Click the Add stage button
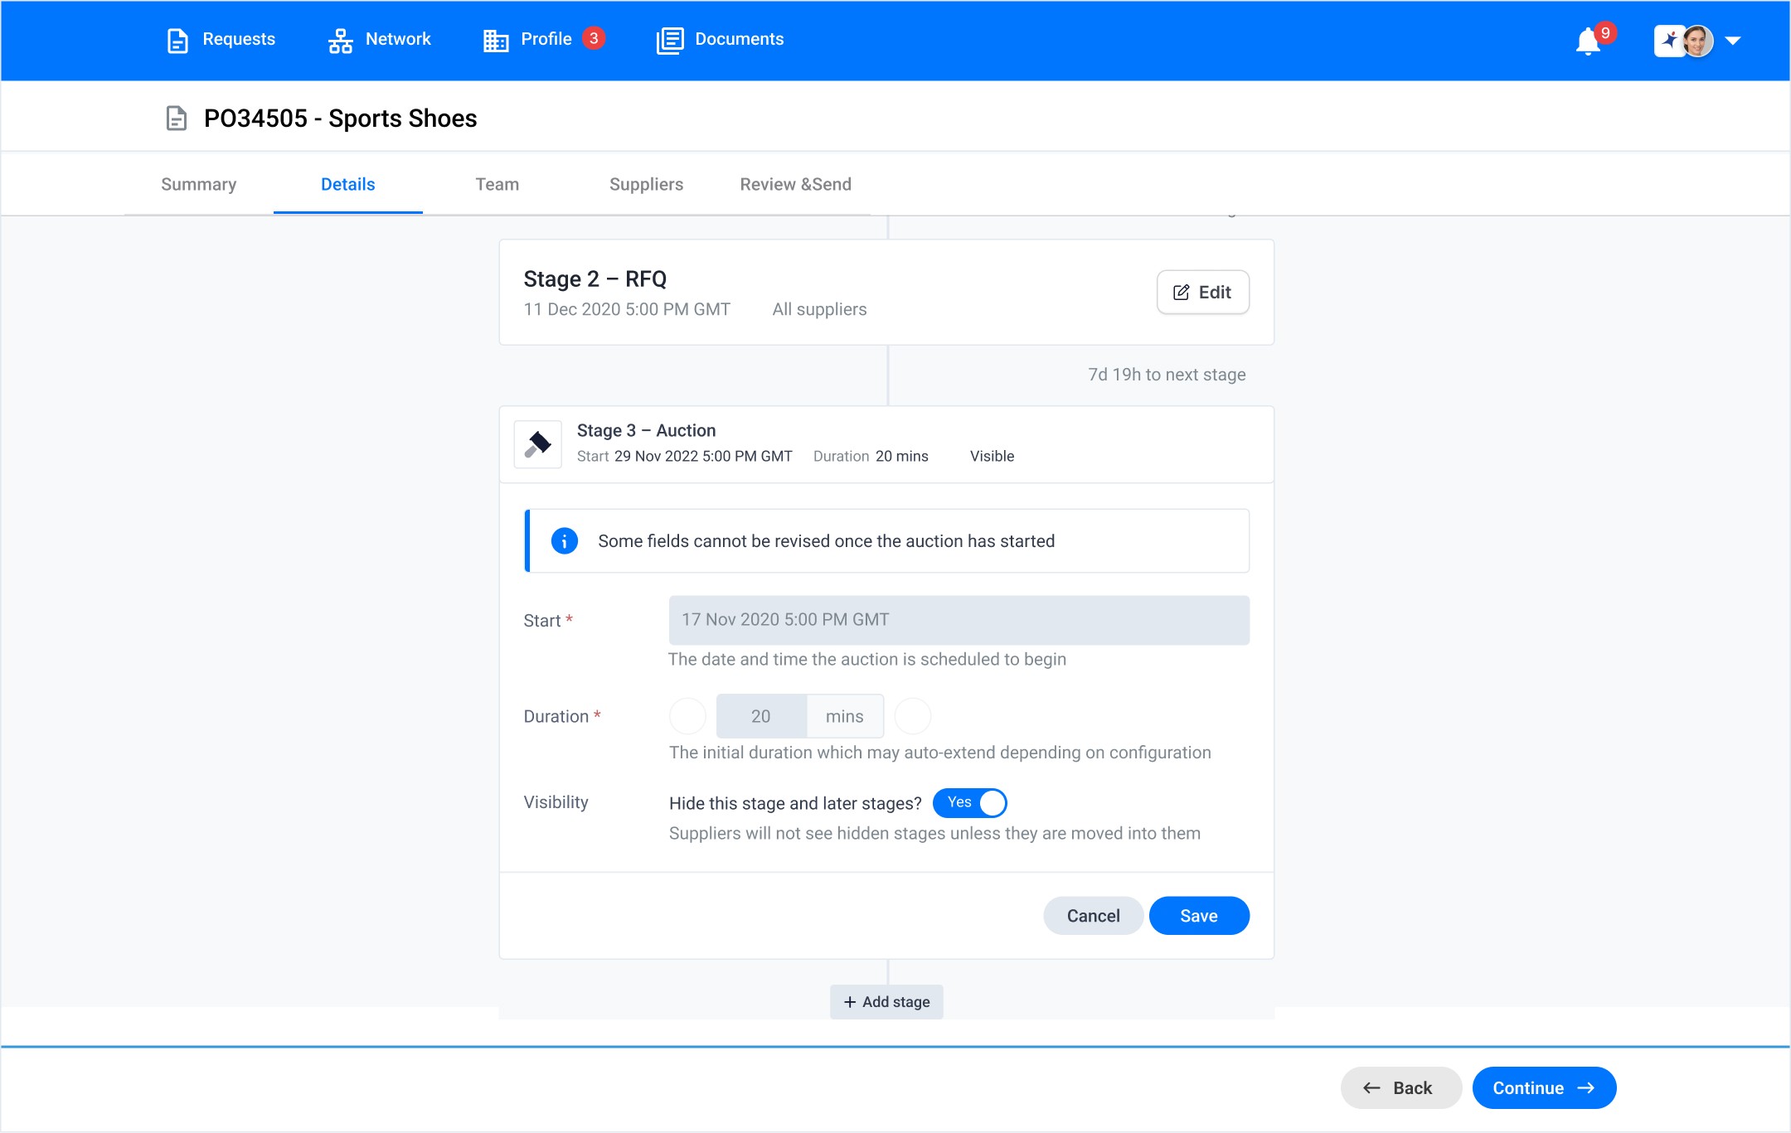 [x=886, y=1001]
